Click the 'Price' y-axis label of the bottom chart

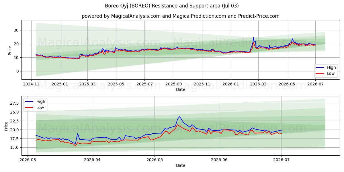[6, 126]
